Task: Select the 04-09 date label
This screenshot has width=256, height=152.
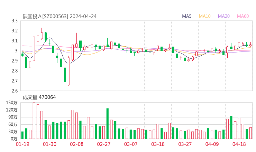Action: [x=212, y=144]
